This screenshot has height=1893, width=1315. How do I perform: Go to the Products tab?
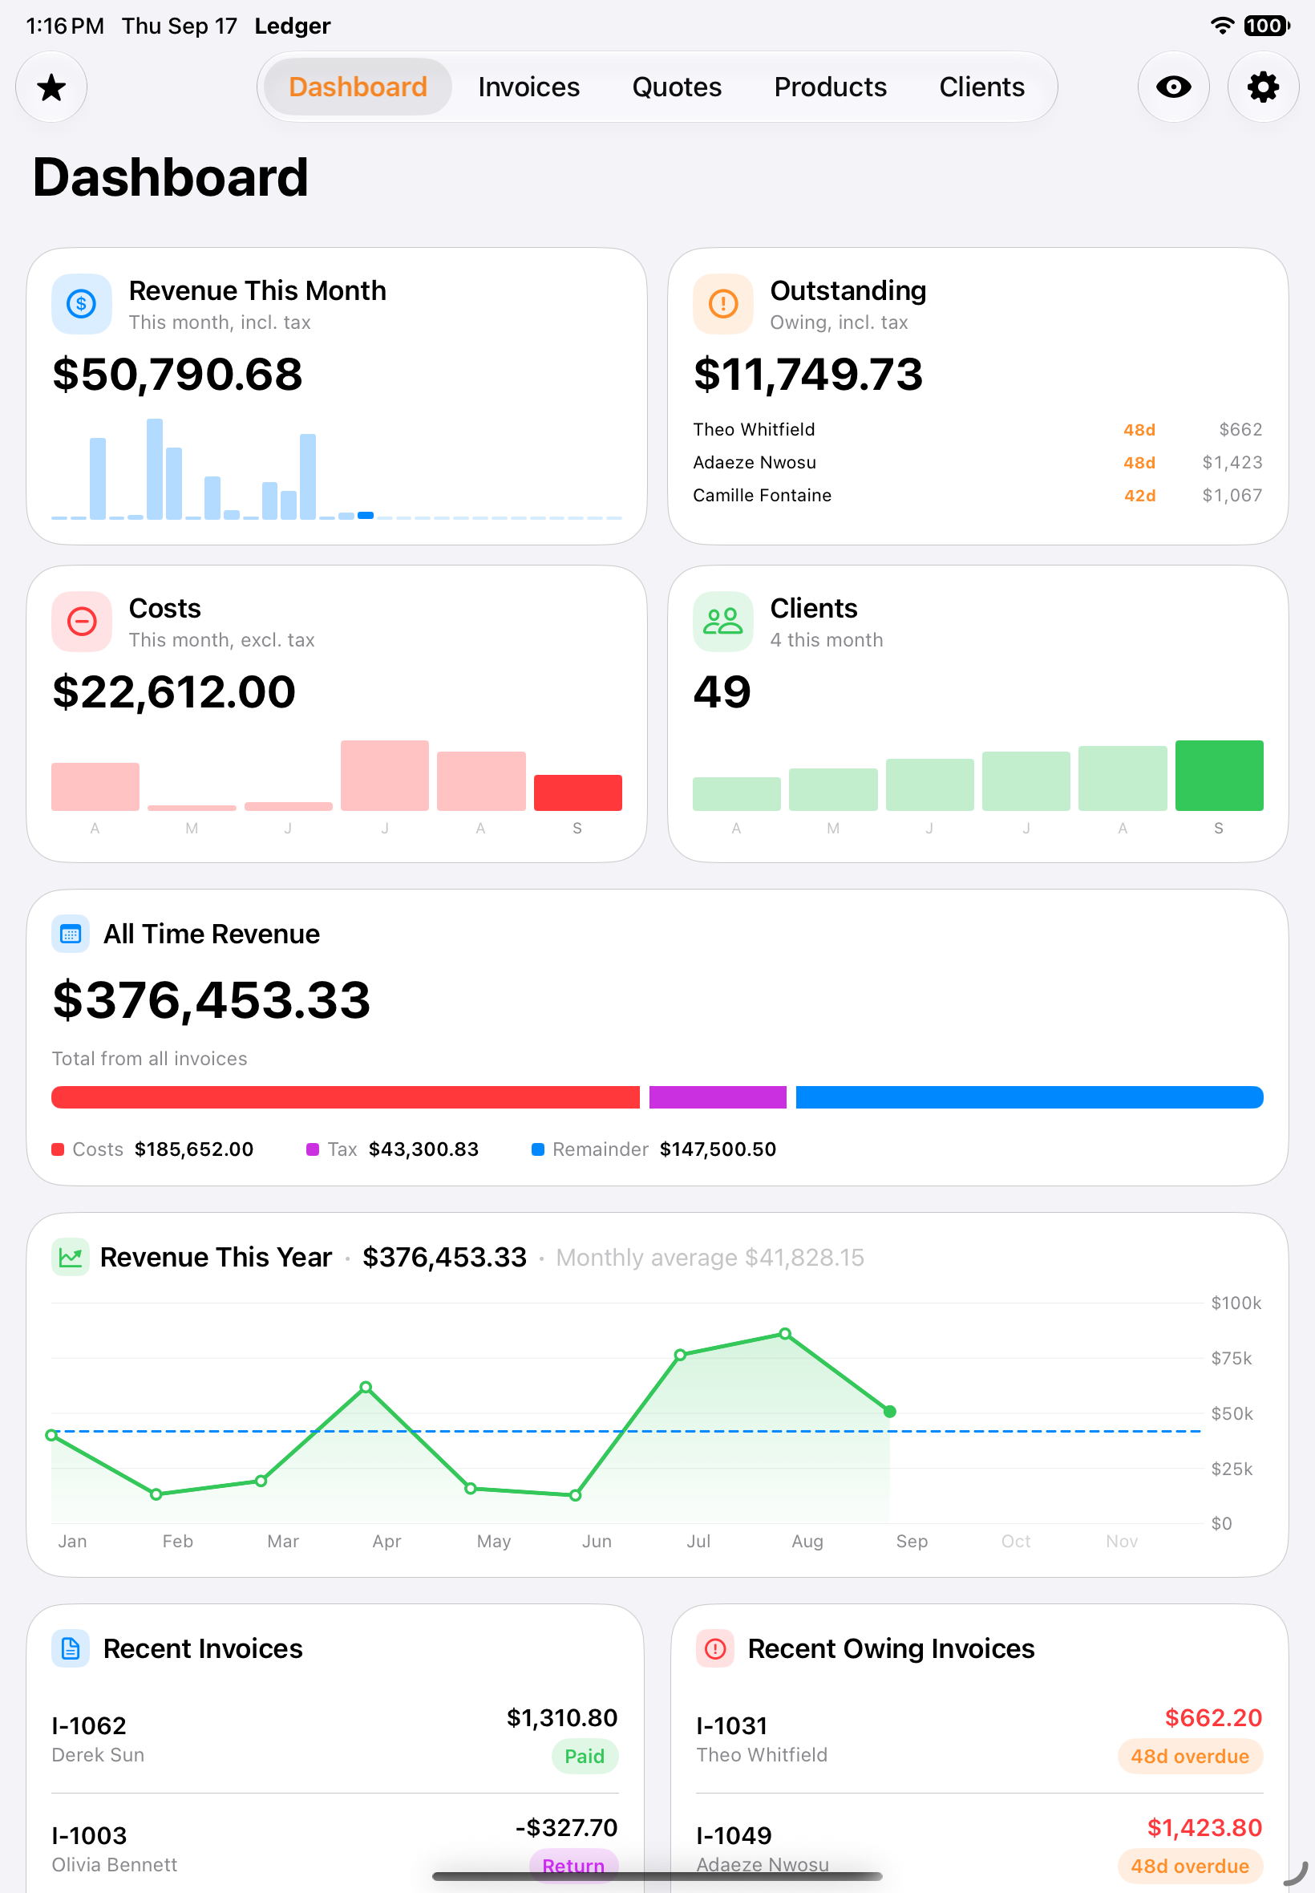[830, 87]
